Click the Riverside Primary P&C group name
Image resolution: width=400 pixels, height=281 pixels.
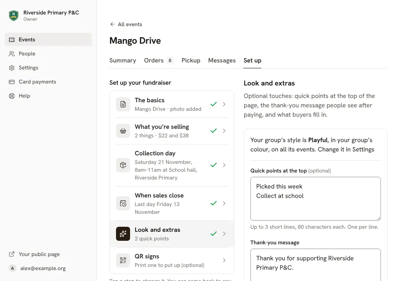coord(51,12)
